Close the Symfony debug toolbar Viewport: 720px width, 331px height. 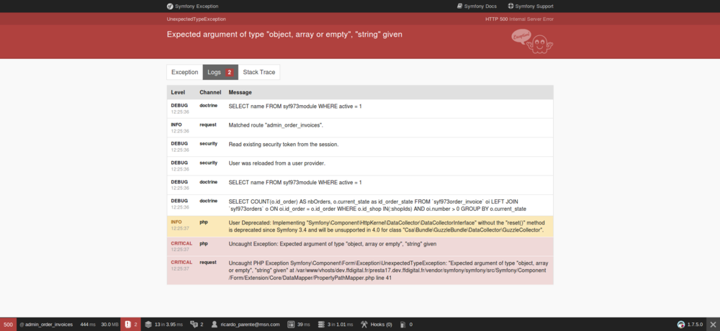(713, 324)
